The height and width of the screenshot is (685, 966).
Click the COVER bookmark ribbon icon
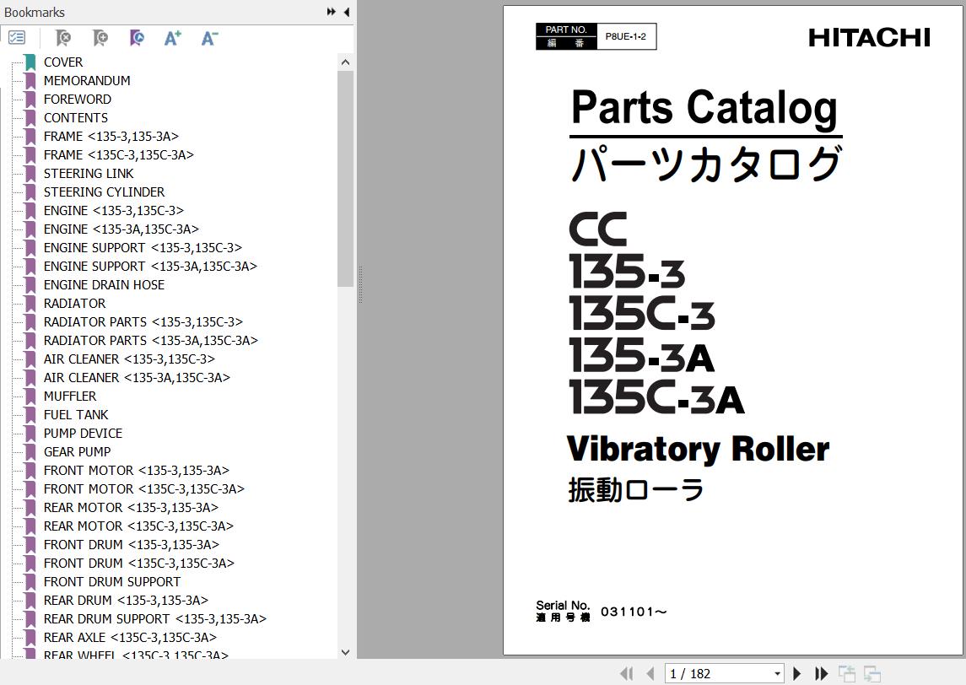coord(30,62)
